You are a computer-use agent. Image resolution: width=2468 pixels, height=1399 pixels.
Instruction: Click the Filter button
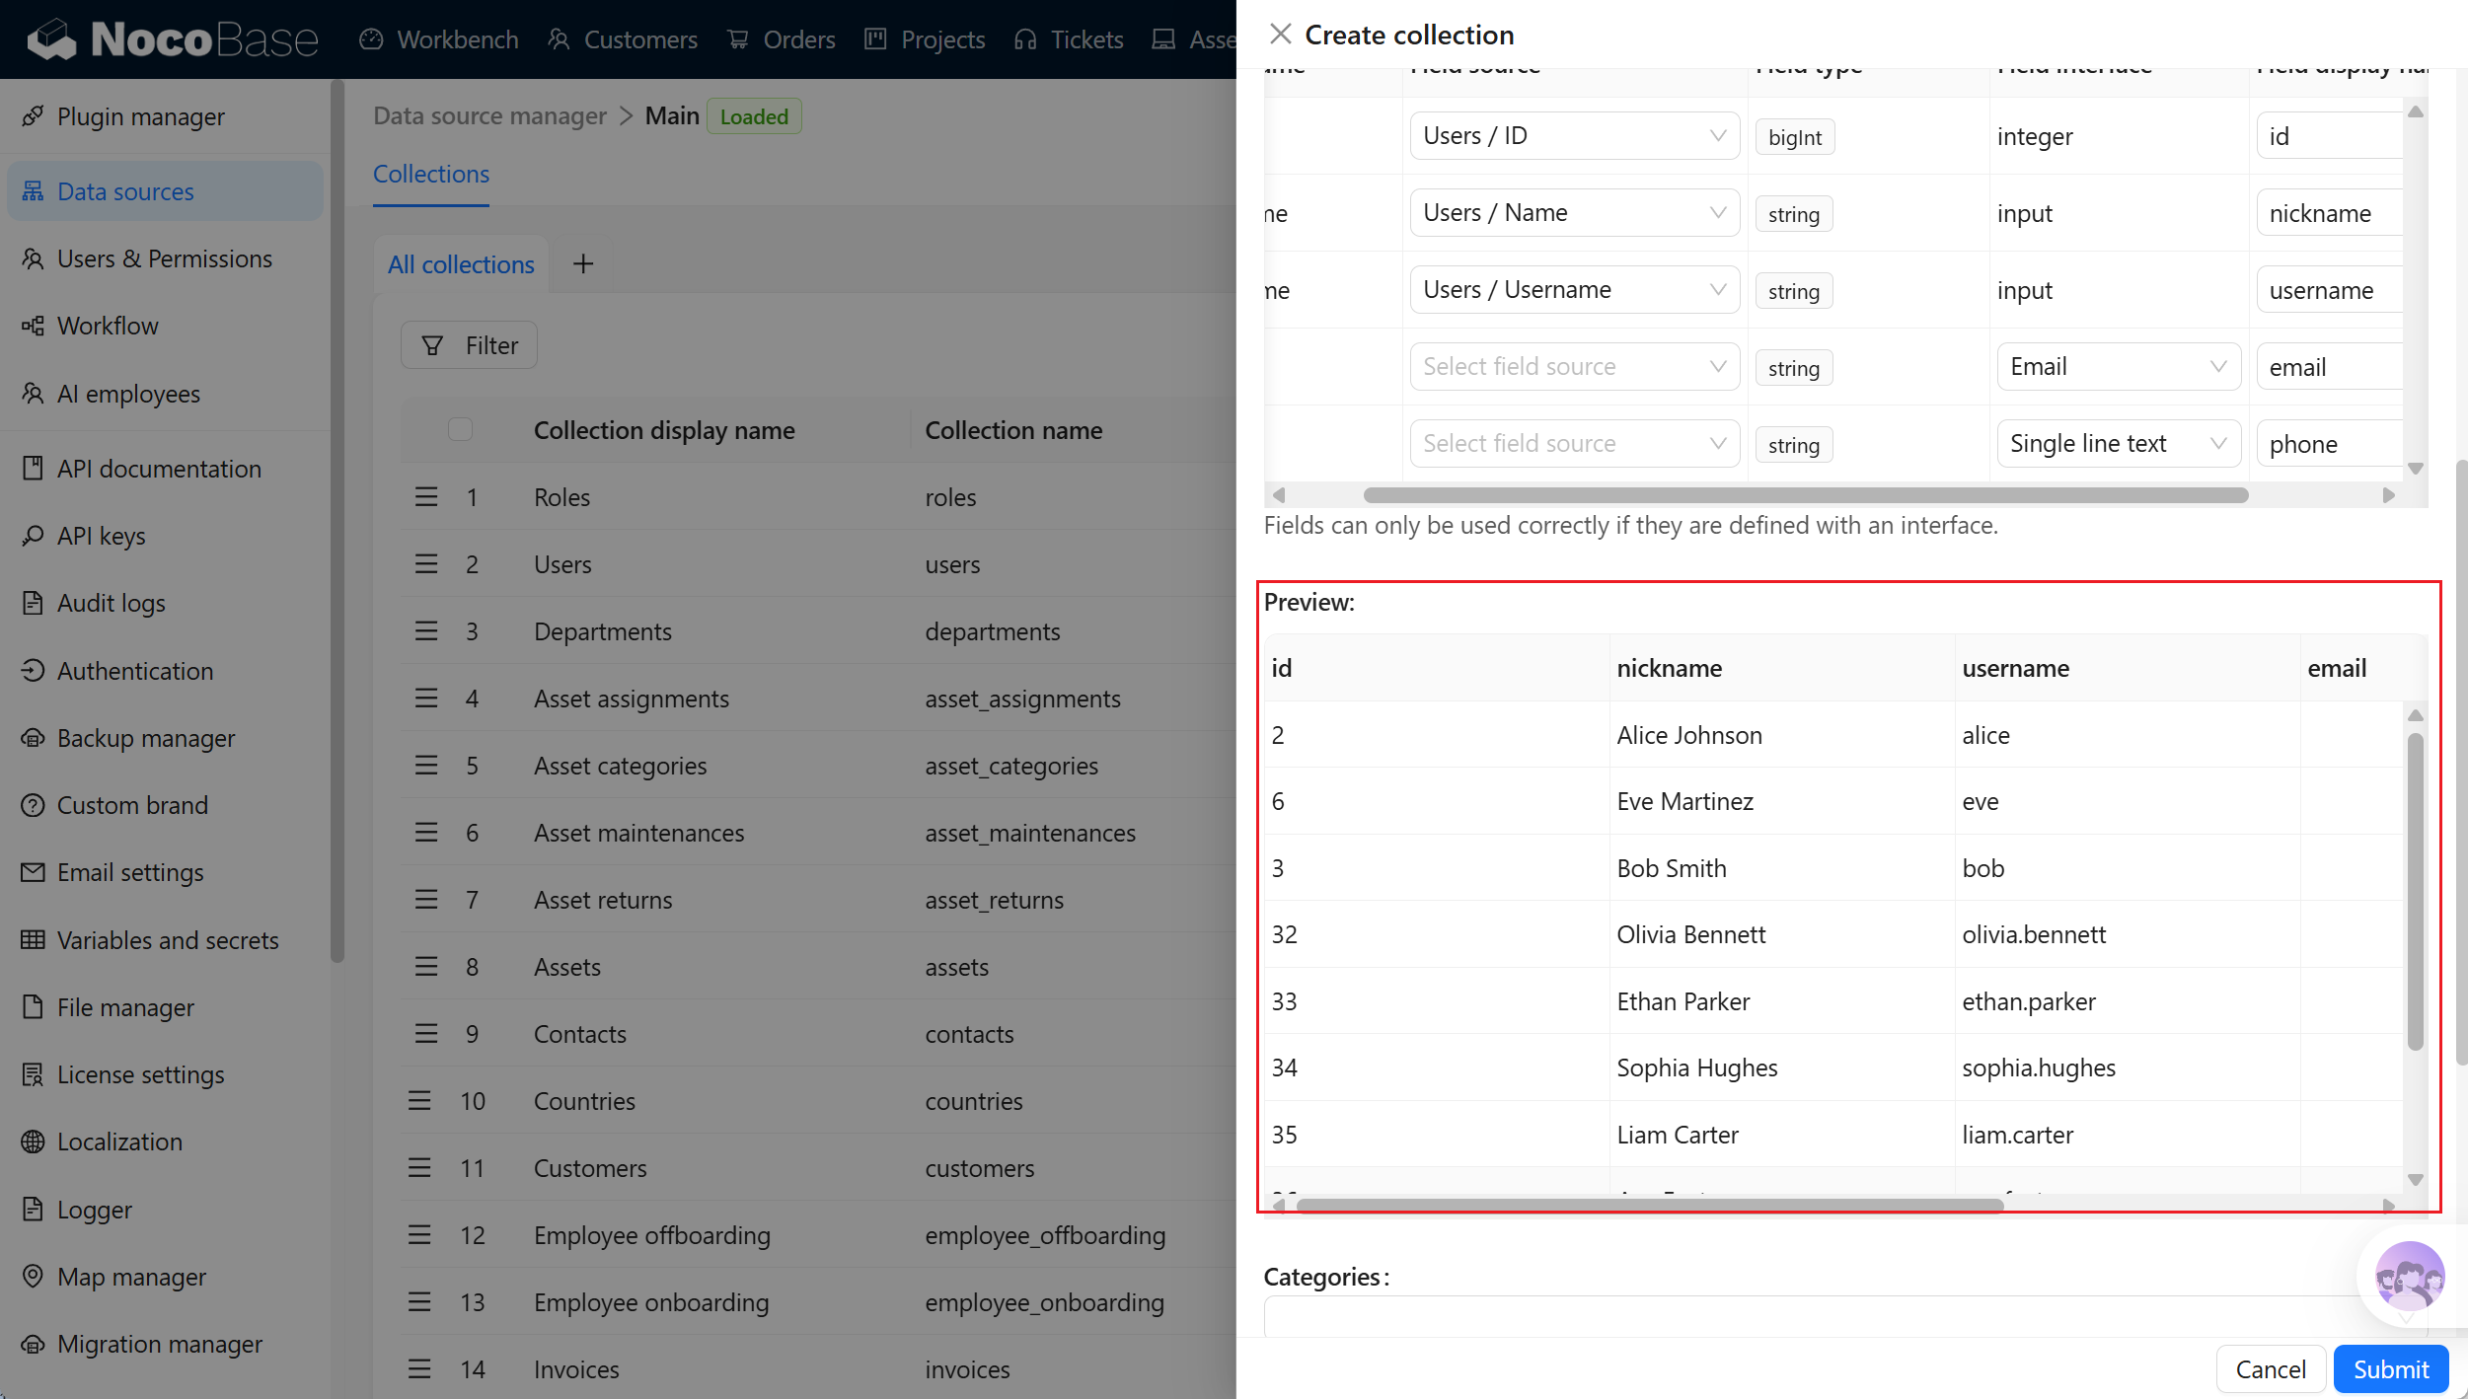pos(469,345)
